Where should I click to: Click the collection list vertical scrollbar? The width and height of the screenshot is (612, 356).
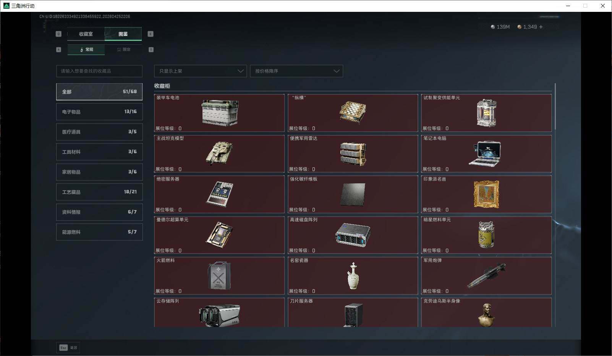click(x=555, y=107)
